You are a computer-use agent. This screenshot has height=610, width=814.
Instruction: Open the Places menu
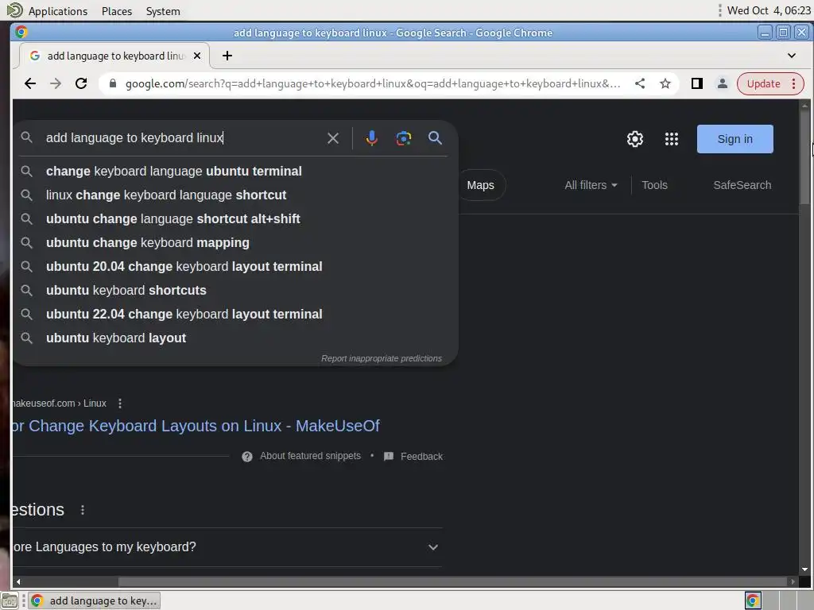tap(117, 11)
